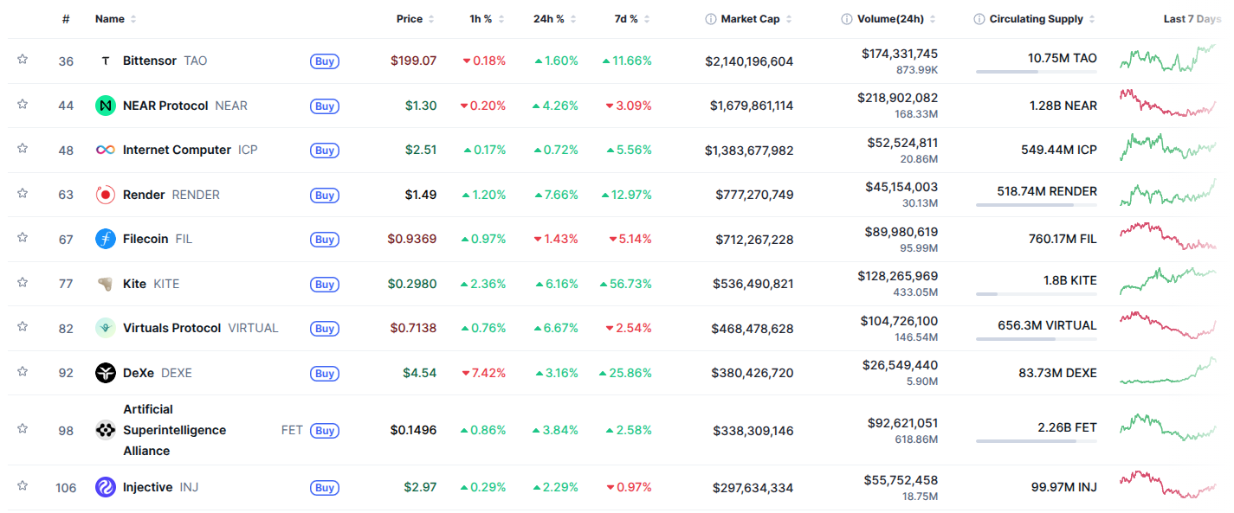Click the NEAR Protocol logo icon
Viewport: 1234px width, 513px height.
tap(106, 106)
